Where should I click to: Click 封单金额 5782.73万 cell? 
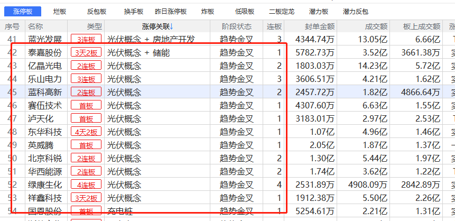315,52
